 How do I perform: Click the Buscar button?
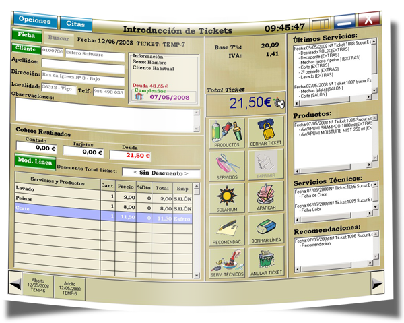click(x=59, y=38)
